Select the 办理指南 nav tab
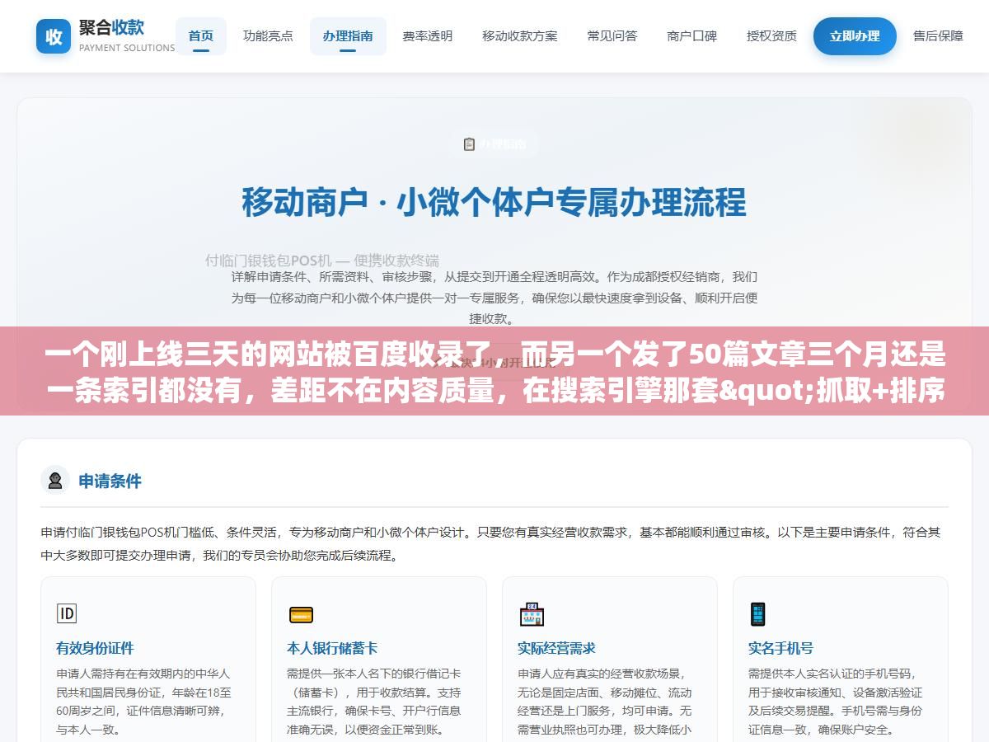 pyautogui.click(x=348, y=36)
